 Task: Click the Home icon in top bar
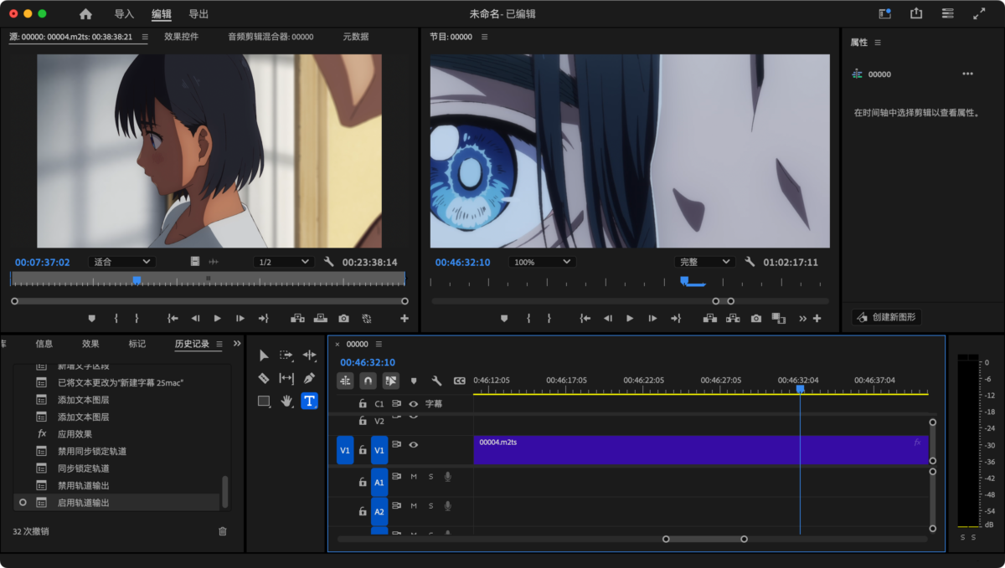[x=85, y=14]
